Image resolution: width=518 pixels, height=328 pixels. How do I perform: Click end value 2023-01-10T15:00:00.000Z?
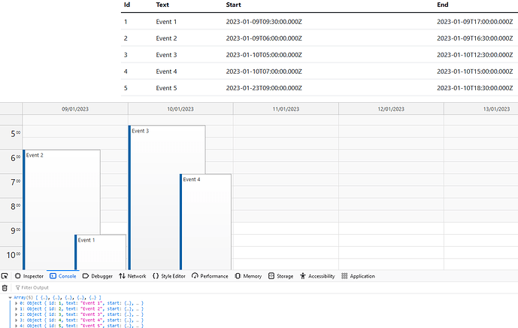(475, 71)
